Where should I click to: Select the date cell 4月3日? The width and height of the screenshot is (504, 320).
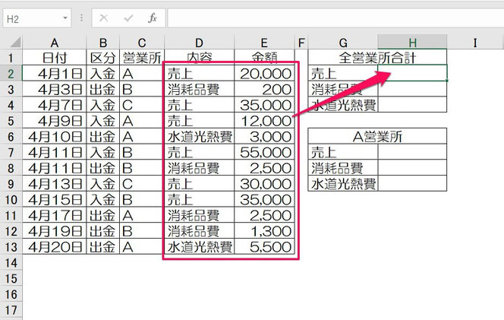point(55,89)
